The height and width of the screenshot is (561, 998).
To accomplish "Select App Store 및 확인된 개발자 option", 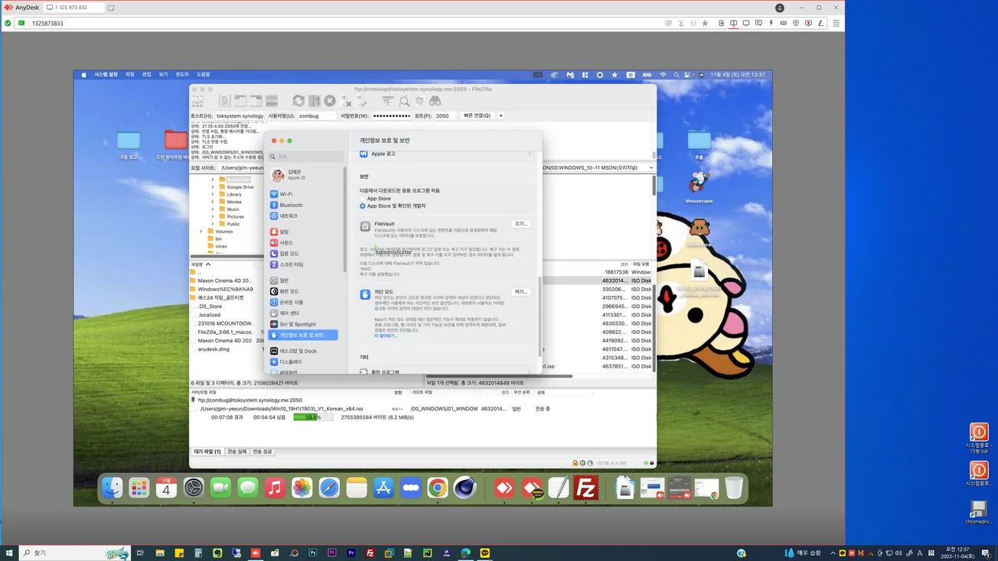I will pyautogui.click(x=363, y=206).
